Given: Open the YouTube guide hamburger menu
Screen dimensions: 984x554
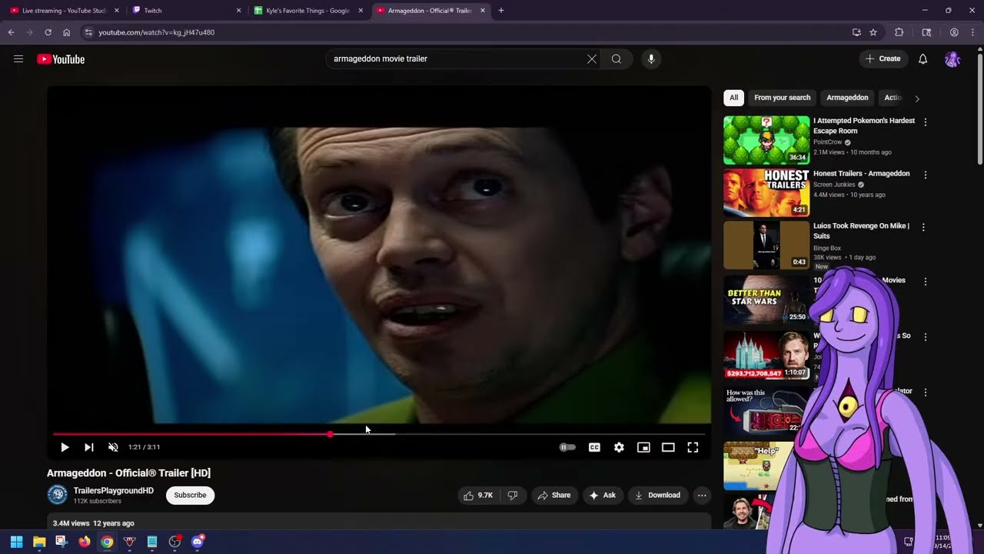Looking at the screenshot, I should click(x=18, y=59).
